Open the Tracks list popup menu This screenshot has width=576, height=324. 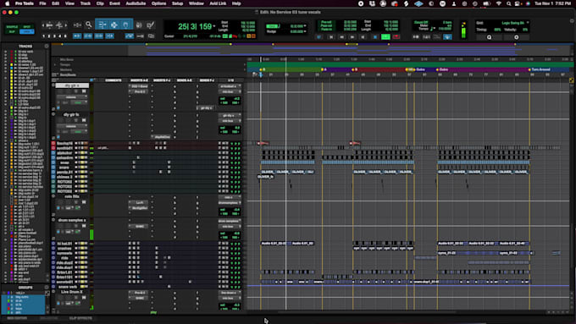[x=47, y=47]
